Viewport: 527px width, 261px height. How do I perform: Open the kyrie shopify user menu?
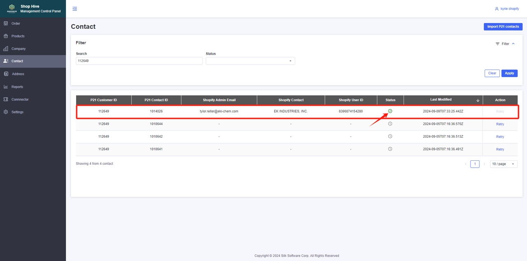pyautogui.click(x=508, y=9)
